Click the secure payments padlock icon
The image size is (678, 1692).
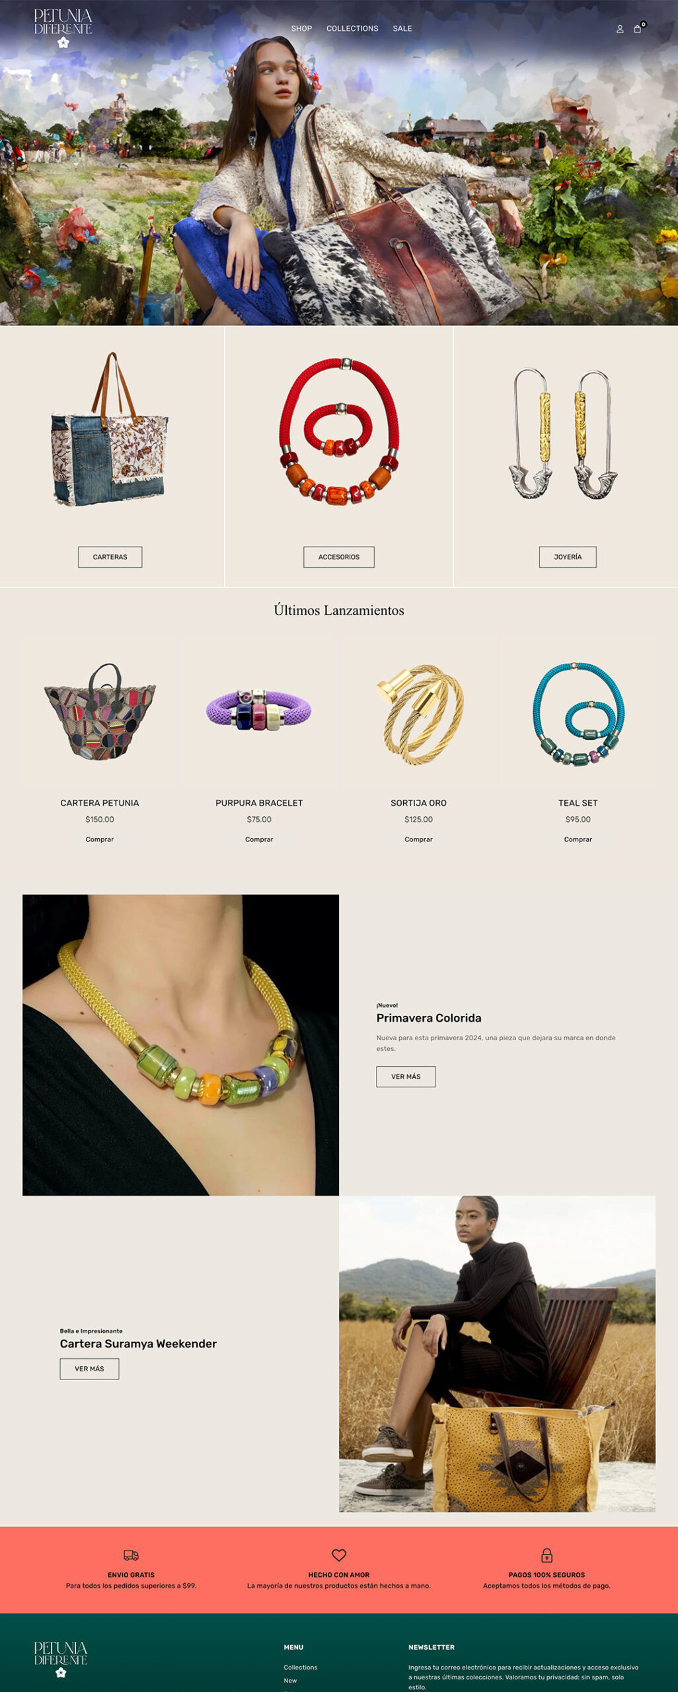546,1555
